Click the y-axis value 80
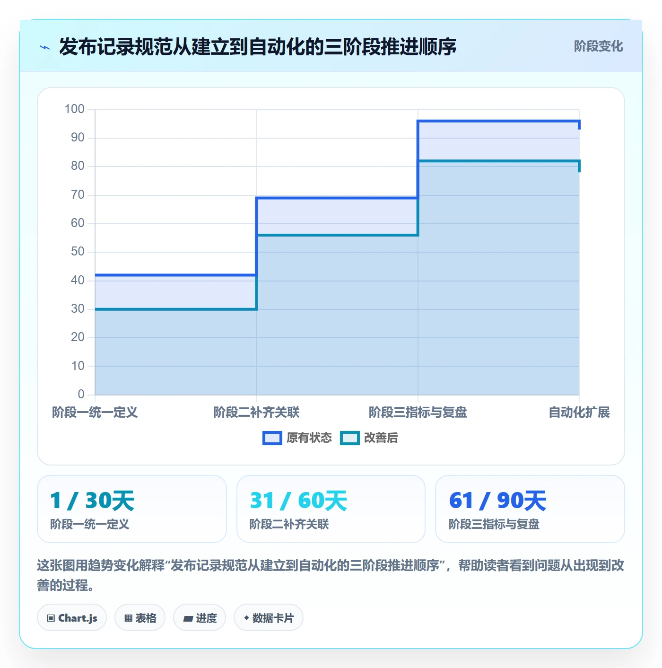Screen dimensions: 662x668 click(78, 166)
